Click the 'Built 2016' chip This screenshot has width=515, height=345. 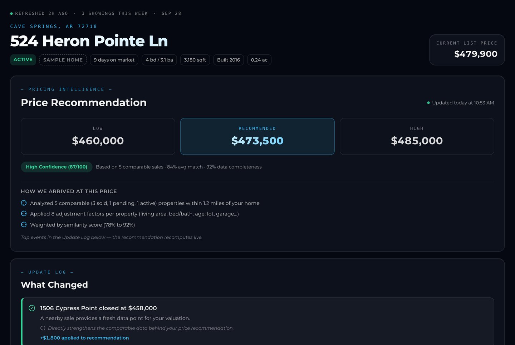(229, 60)
